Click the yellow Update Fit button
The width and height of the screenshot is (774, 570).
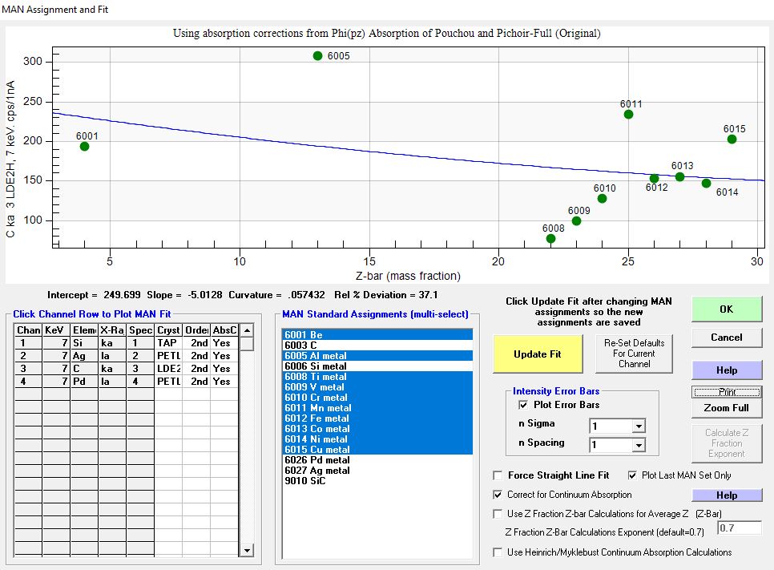[537, 354]
